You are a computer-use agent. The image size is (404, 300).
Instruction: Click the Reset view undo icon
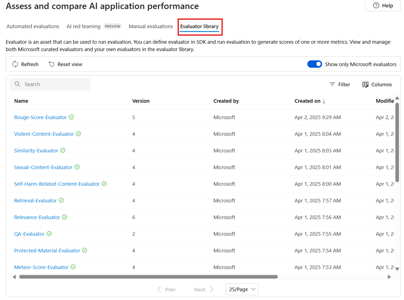pos(52,64)
